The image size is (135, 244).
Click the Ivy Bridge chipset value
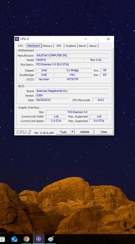coord(73,70)
